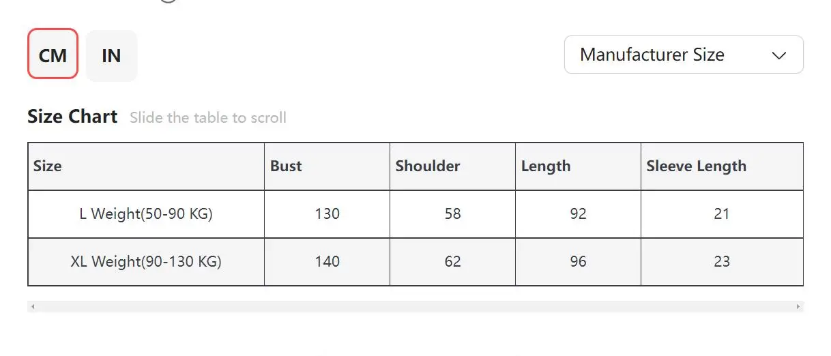The image size is (831, 356).
Task: Click the scrollbar right arrow
Action: click(x=798, y=307)
